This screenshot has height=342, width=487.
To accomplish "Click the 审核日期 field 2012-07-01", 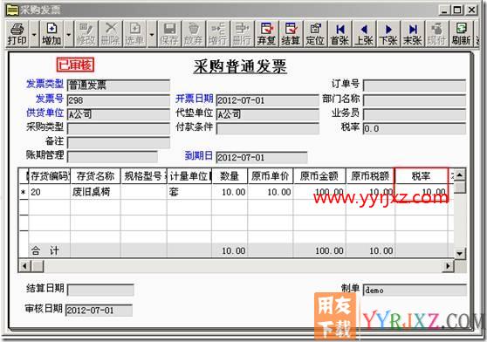I will (x=99, y=311).
